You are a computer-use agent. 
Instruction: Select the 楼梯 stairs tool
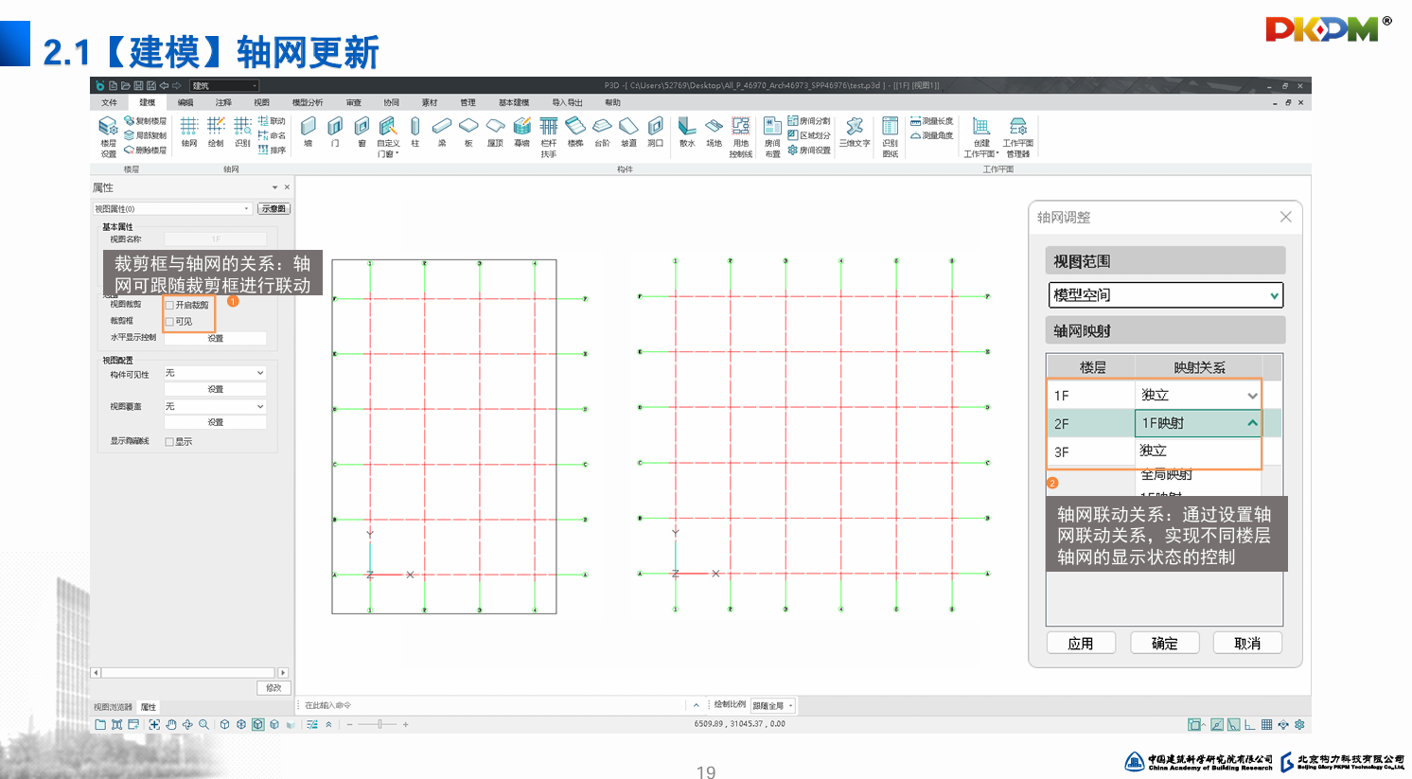(575, 131)
